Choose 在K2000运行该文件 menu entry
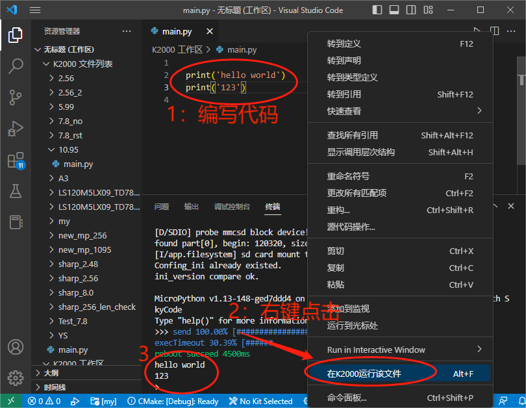 [x=400, y=374]
